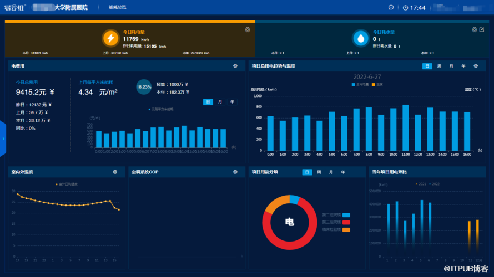Click the 易云维 logo in header
494x277 pixels.
point(14,8)
